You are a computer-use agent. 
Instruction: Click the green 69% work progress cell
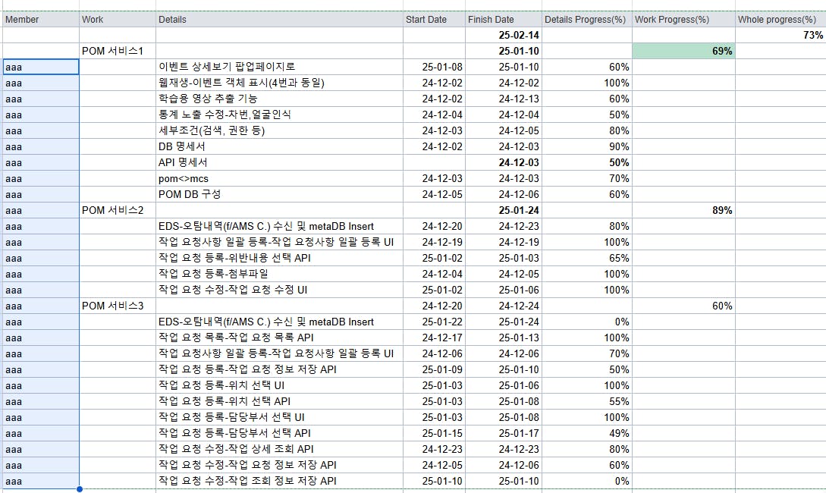click(x=683, y=51)
